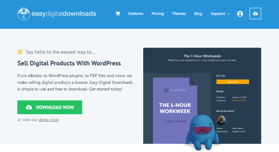The width and height of the screenshot is (279, 152).
Task: Click the author avatar photo
Action: tap(221, 120)
